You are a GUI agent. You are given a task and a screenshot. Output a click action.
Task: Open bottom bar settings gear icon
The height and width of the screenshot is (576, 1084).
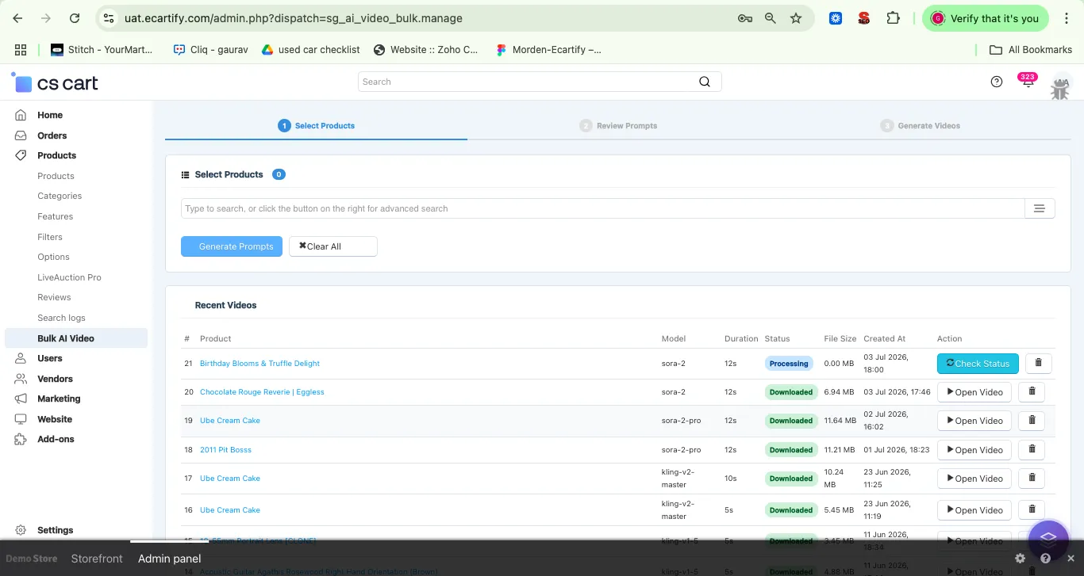(1020, 559)
